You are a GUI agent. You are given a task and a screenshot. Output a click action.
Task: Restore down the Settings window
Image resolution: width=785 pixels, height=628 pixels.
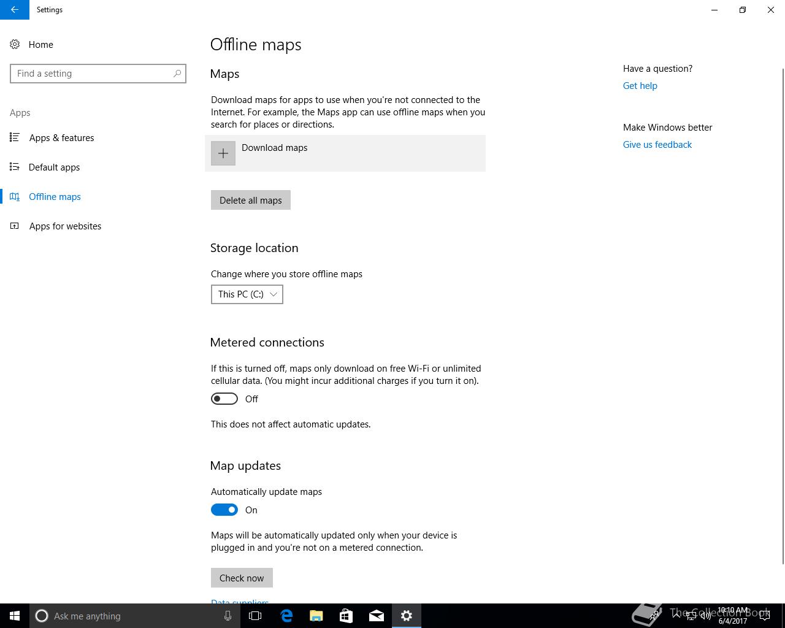743,10
